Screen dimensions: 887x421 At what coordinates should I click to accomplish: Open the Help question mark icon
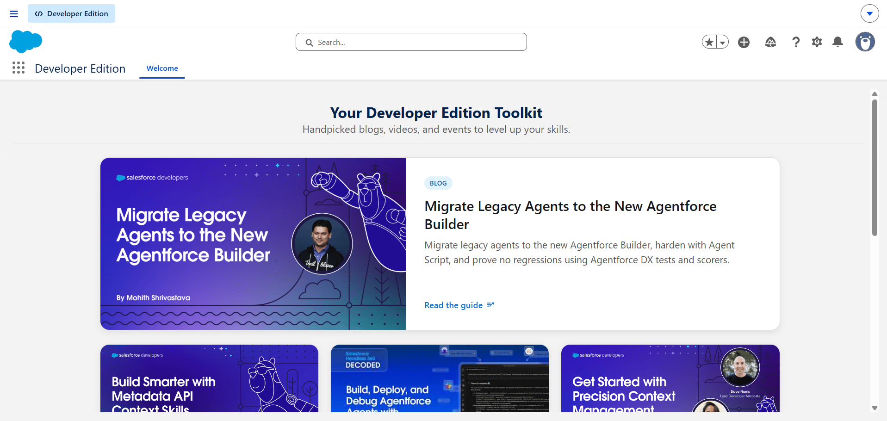click(796, 42)
